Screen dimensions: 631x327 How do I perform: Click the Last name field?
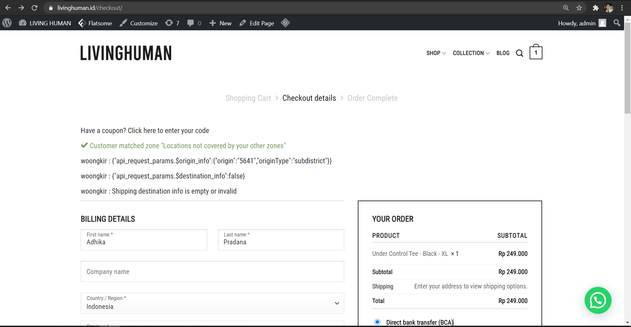coord(281,240)
